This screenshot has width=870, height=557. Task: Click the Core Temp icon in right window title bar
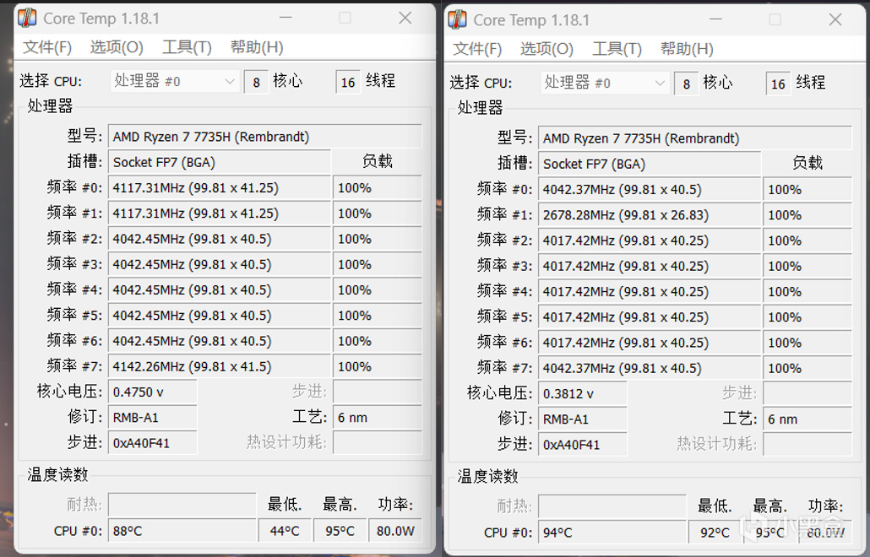[x=457, y=19]
